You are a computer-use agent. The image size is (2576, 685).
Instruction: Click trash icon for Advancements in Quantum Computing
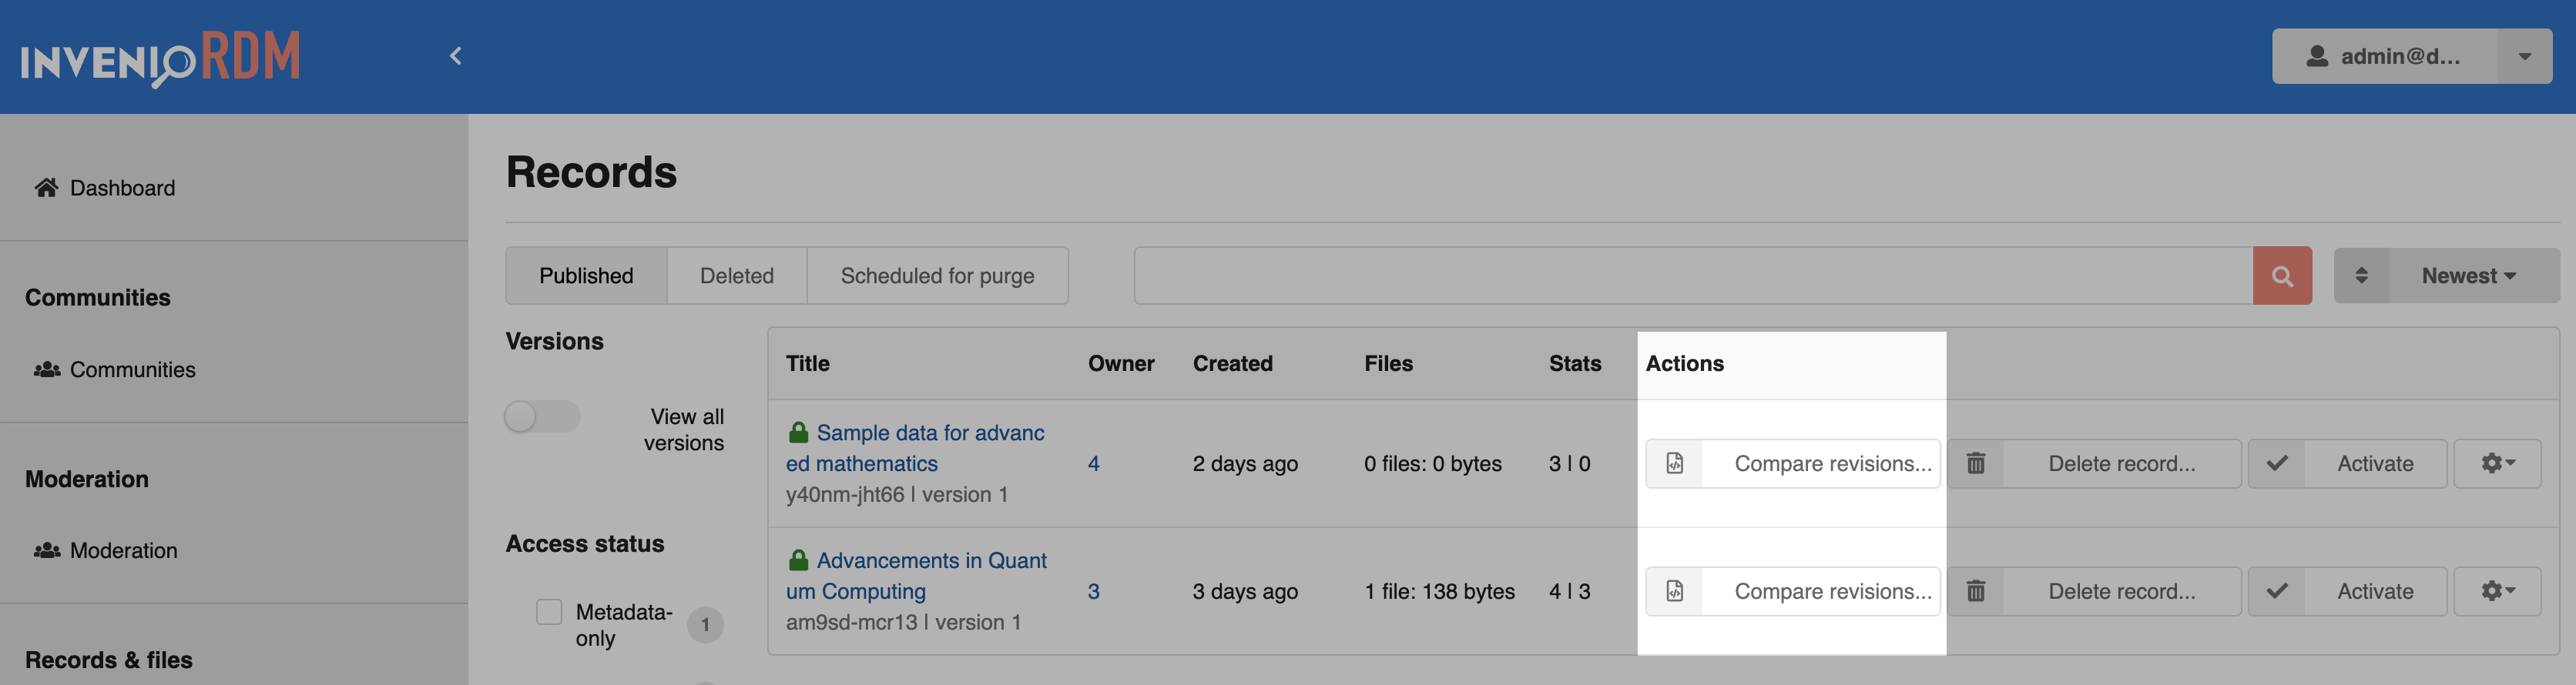(1976, 591)
